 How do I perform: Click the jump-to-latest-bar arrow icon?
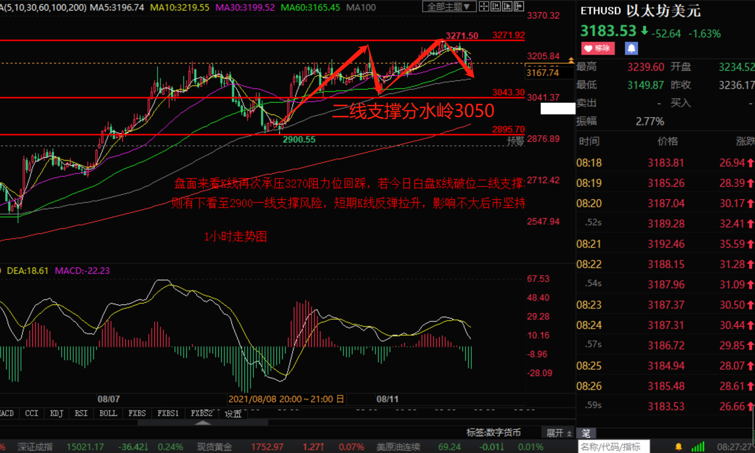point(518,6)
